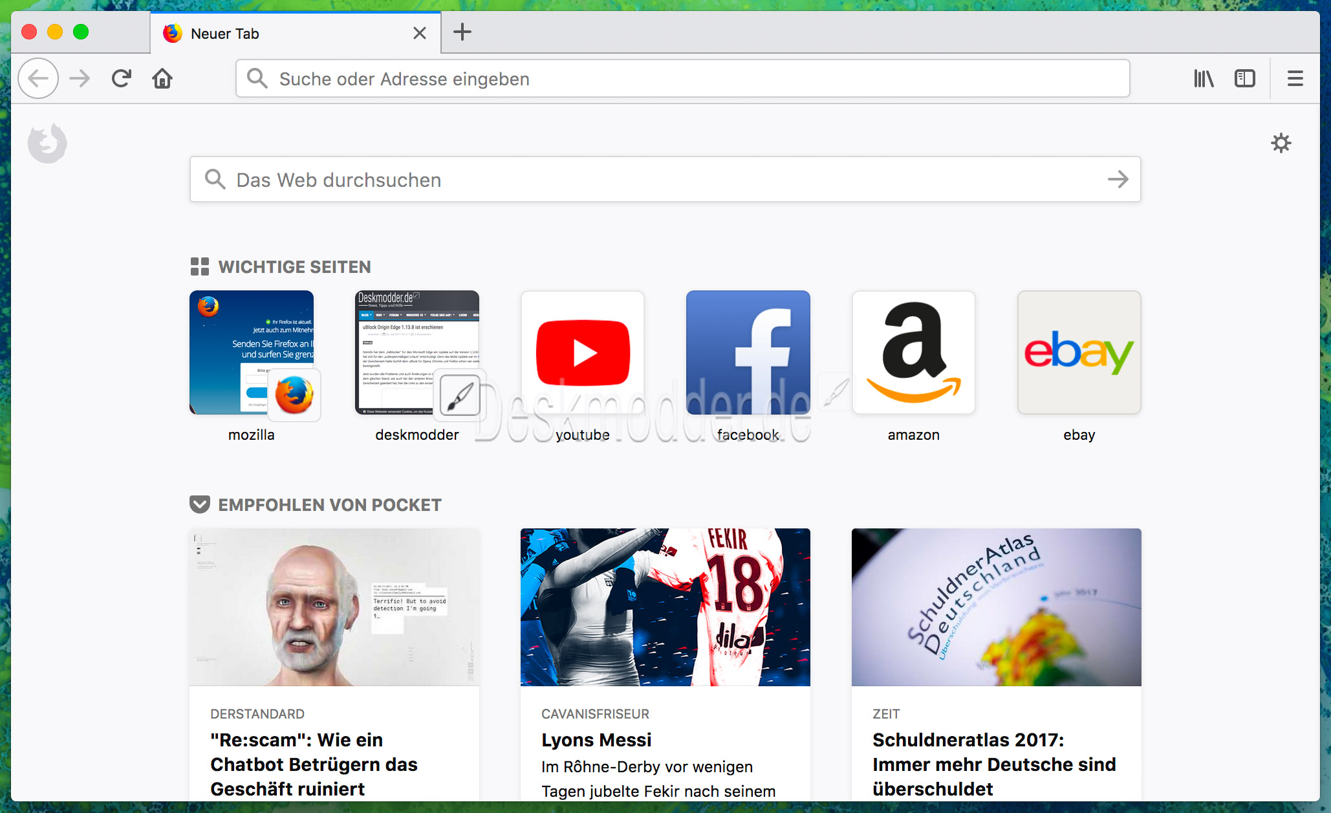Minimize window with the yellow button

pos(55,32)
